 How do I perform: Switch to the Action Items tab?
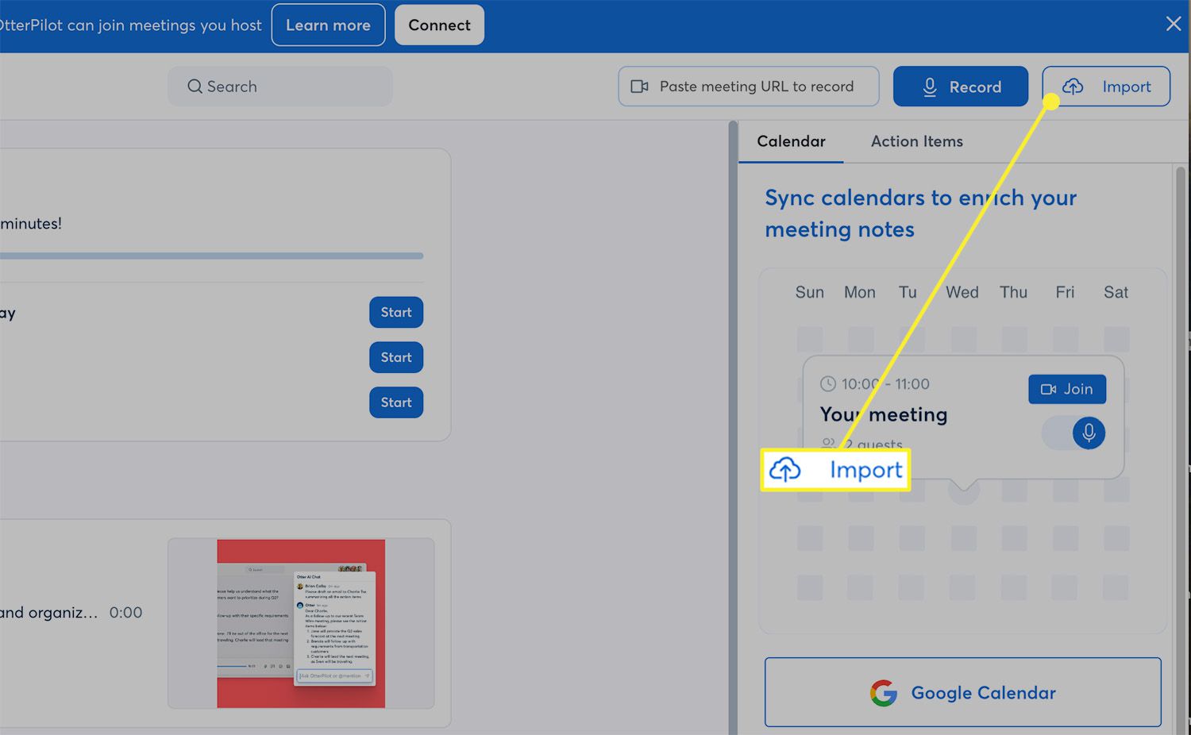916,141
